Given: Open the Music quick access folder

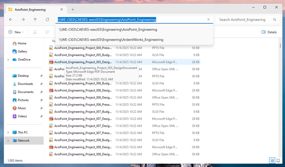Looking at the screenshot, I should coord(22,108).
